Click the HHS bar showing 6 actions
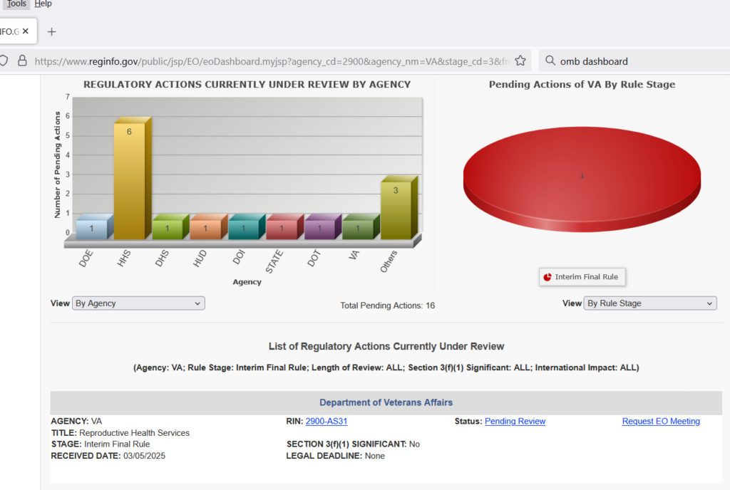730x490 pixels. point(132,179)
